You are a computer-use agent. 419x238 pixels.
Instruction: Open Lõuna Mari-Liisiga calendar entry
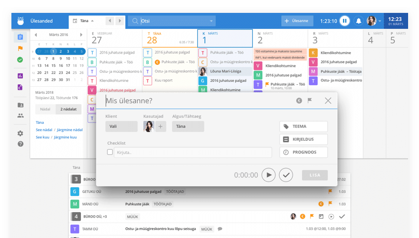coord(225,71)
